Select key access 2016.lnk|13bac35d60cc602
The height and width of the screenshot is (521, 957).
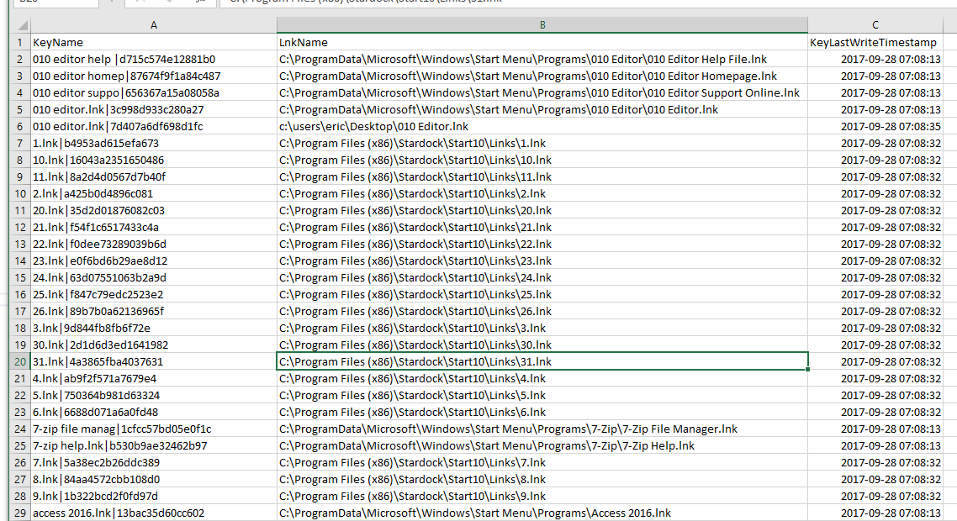[x=153, y=513]
